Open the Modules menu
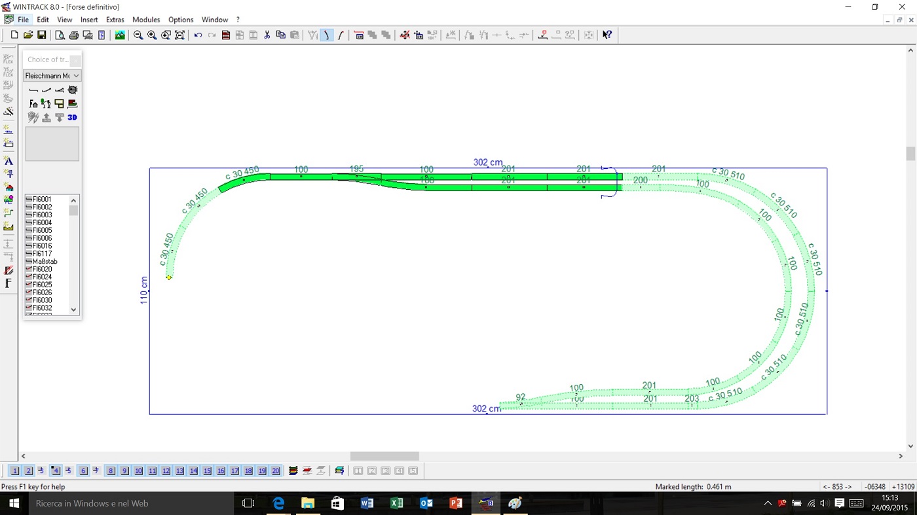Screen dimensions: 917x515 pyautogui.click(x=146, y=20)
